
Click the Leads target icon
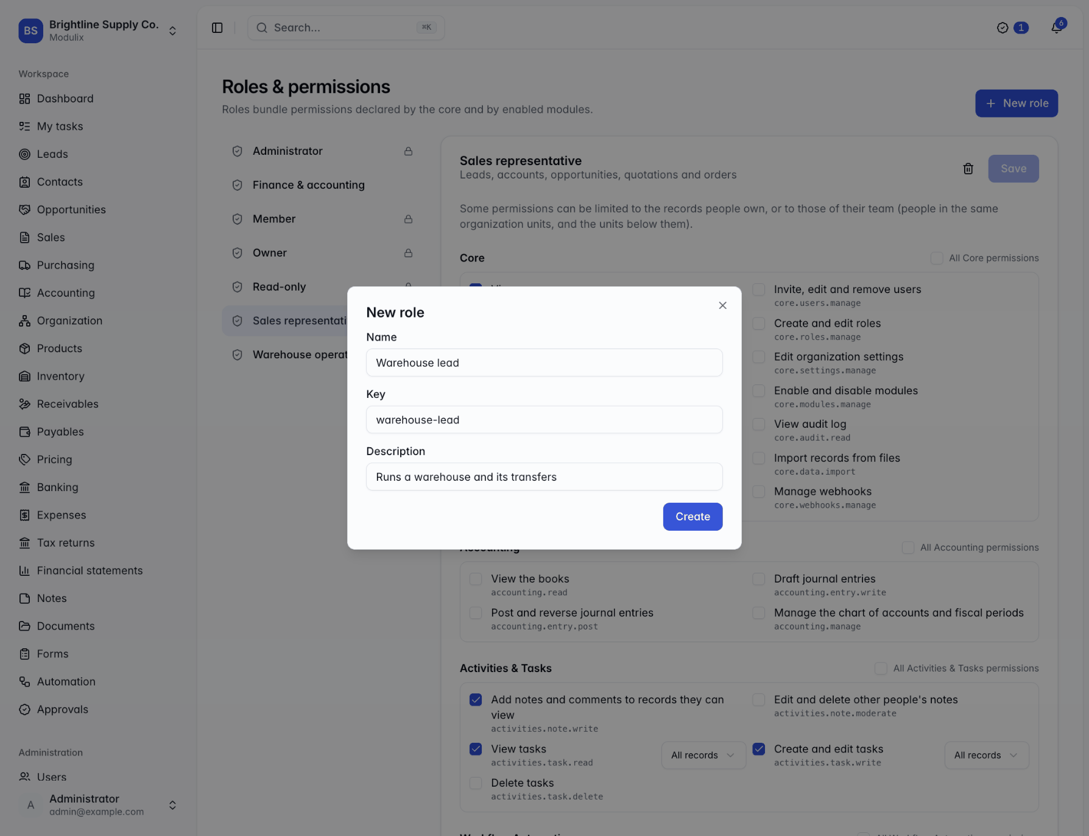click(x=24, y=154)
